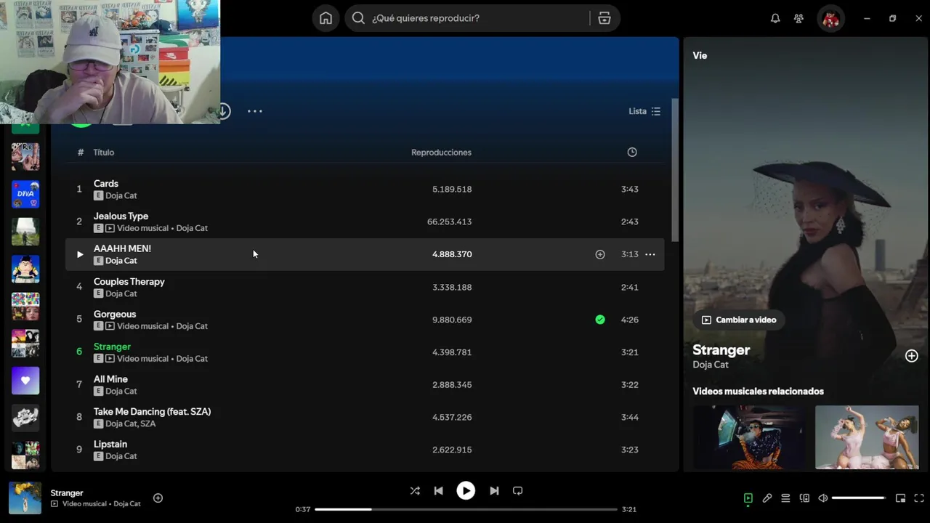Open the Gorgeous track title
930x523 pixels.
[x=115, y=315]
